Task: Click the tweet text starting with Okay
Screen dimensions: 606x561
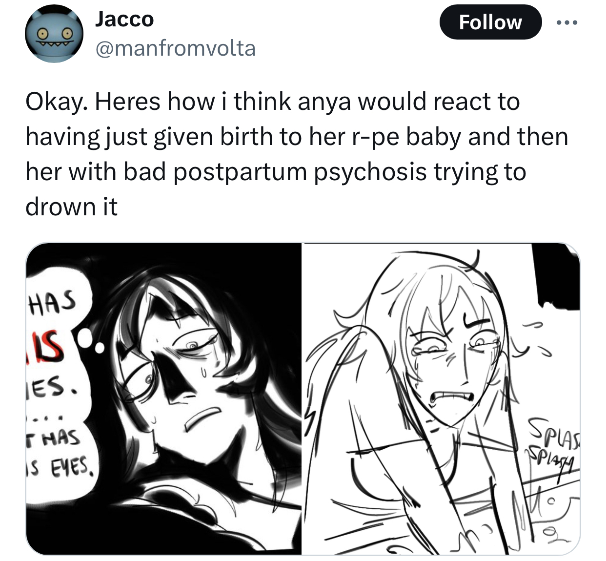Action: [x=297, y=154]
